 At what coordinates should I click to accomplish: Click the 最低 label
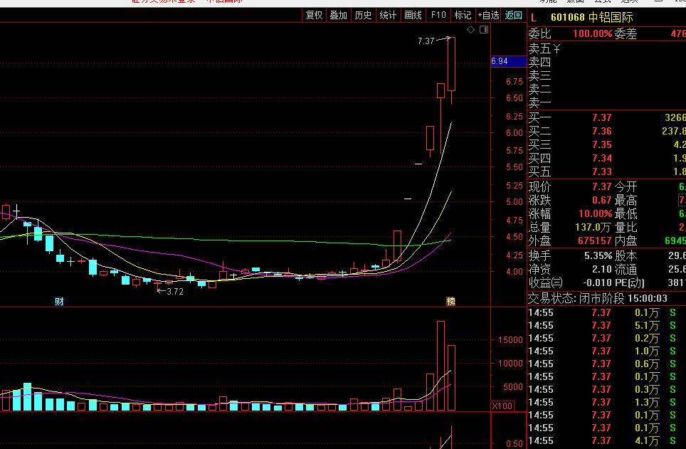tap(626, 214)
